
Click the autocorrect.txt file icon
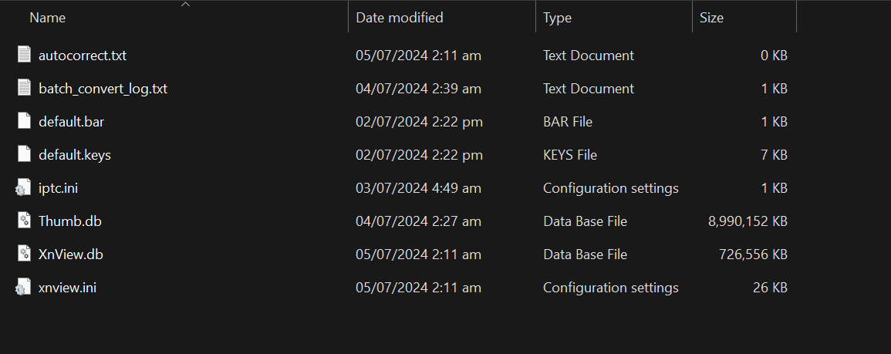[x=23, y=56]
